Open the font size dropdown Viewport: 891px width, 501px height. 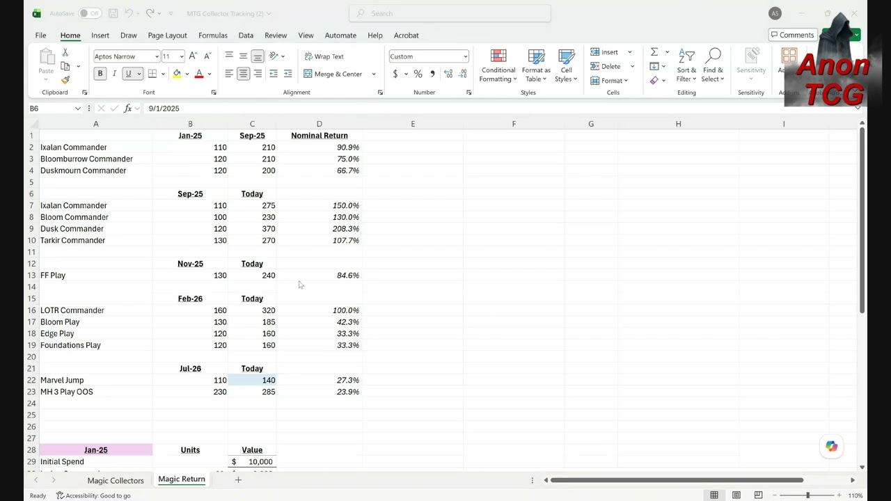coord(182,56)
